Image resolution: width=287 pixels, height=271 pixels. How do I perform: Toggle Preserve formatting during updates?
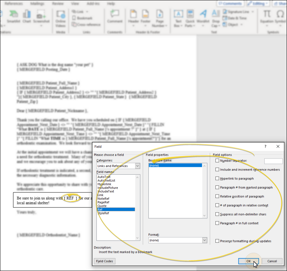218,241
